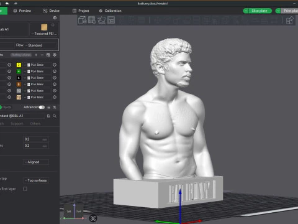The width and height of the screenshot is (298, 224).
Task: Switch to the Project tab
Action: point(81,11)
